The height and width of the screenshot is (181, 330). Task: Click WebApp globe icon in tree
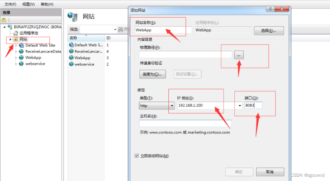click(21, 58)
